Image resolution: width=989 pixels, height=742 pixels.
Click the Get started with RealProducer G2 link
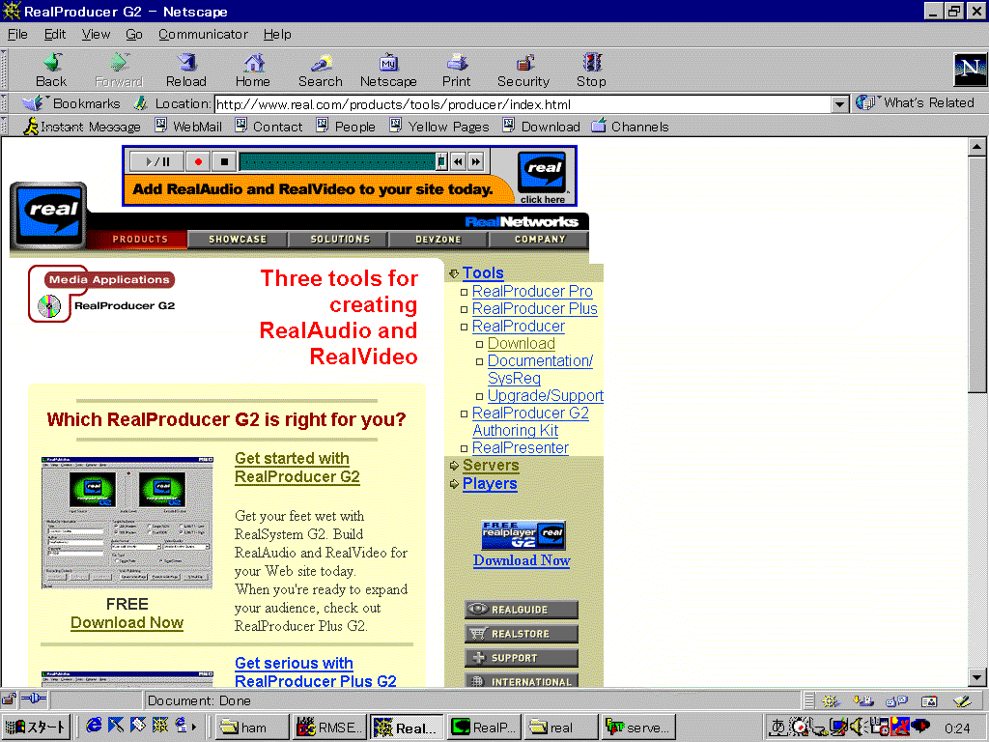pos(297,468)
